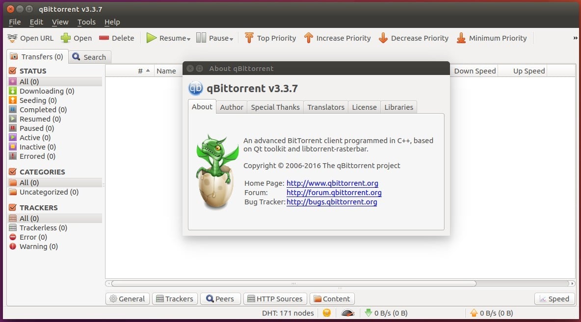Click the Seeding status filter icon

point(13,100)
